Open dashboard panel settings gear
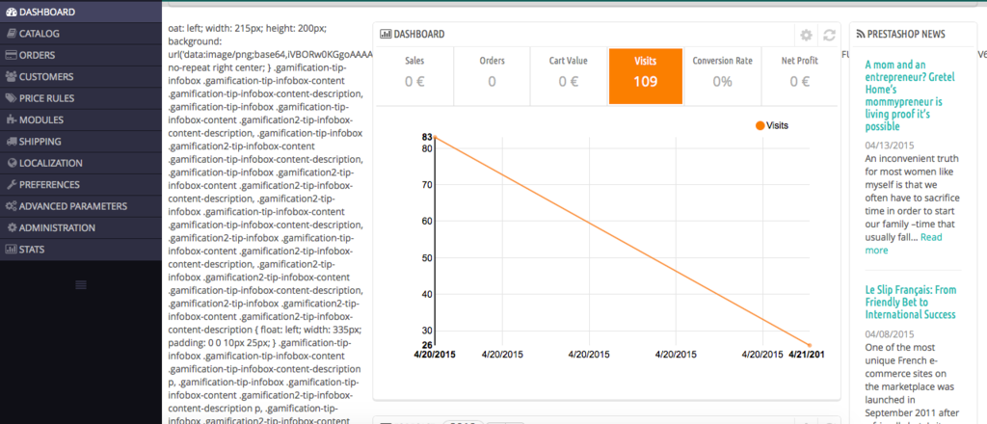The image size is (987, 424). (806, 36)
